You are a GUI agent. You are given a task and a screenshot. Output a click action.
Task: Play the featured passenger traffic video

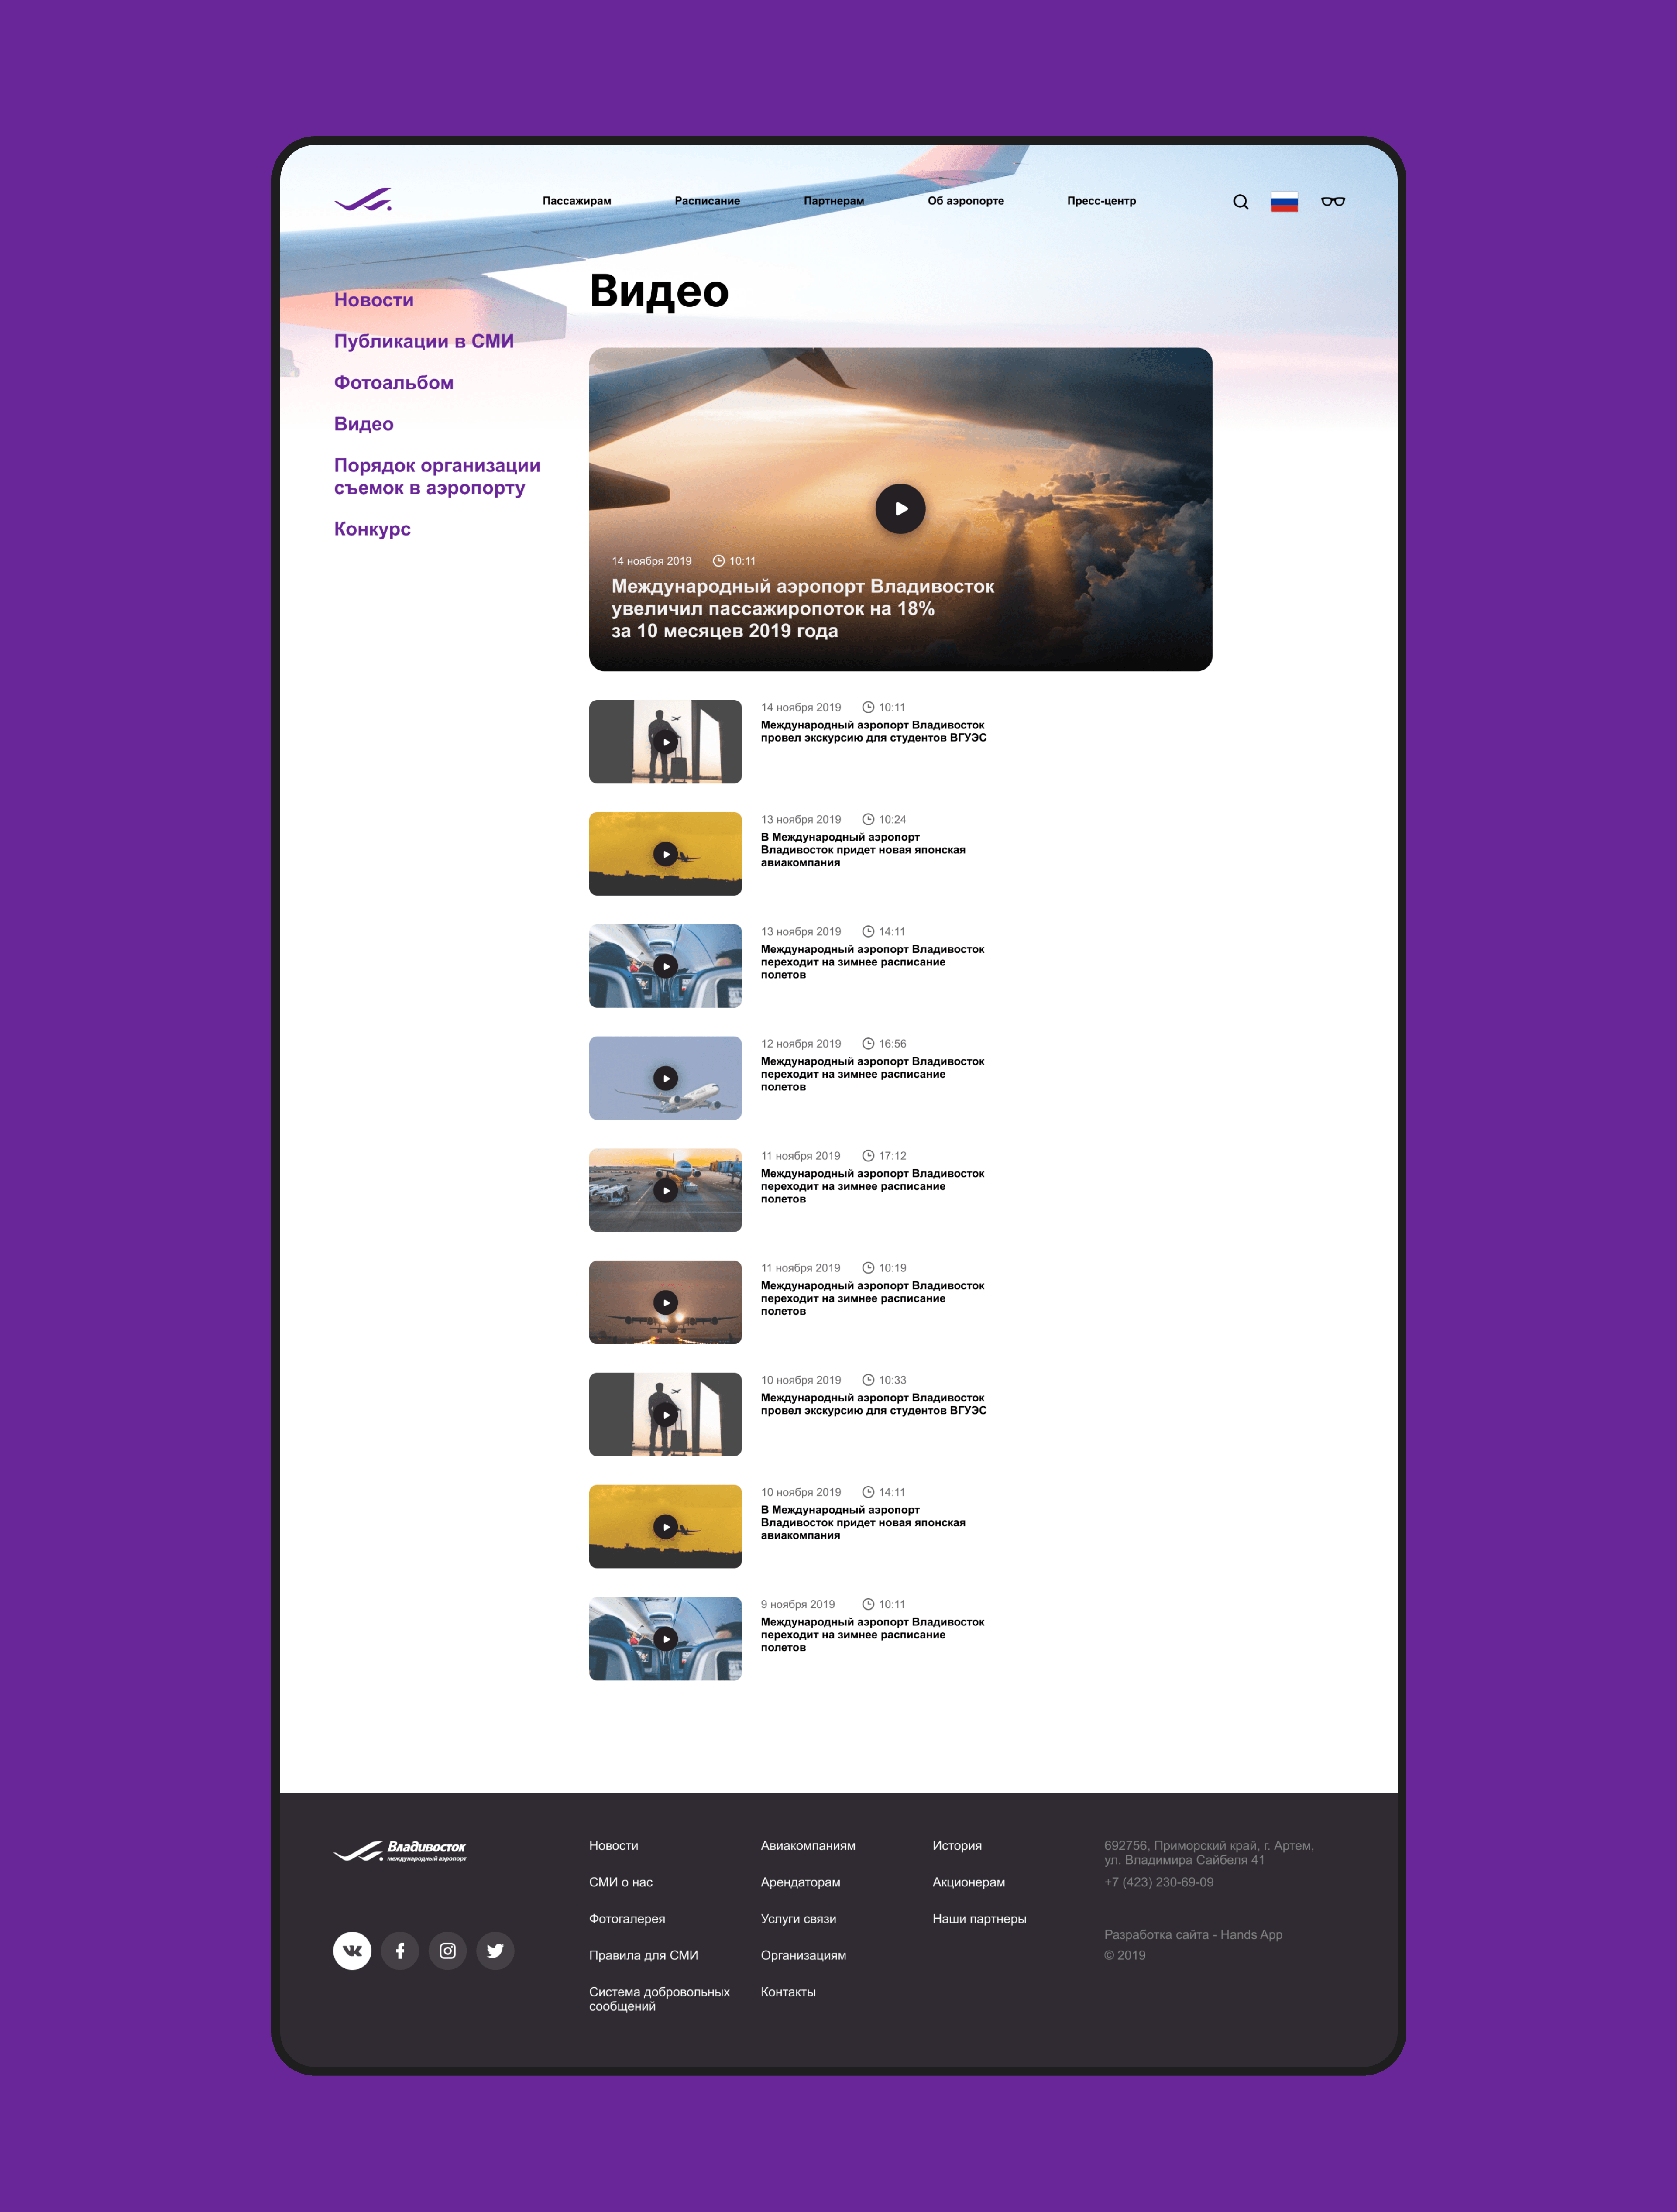pos(900,509)
